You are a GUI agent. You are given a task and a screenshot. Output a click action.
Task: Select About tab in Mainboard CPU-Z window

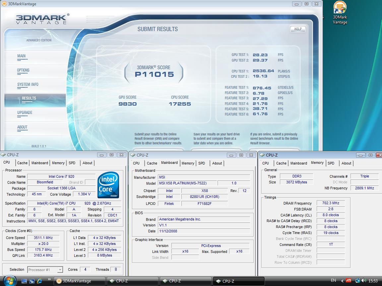pos(217,163)
